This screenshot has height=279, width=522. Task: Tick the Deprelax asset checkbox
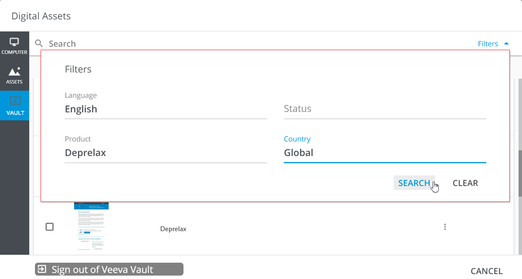point(50,227)
